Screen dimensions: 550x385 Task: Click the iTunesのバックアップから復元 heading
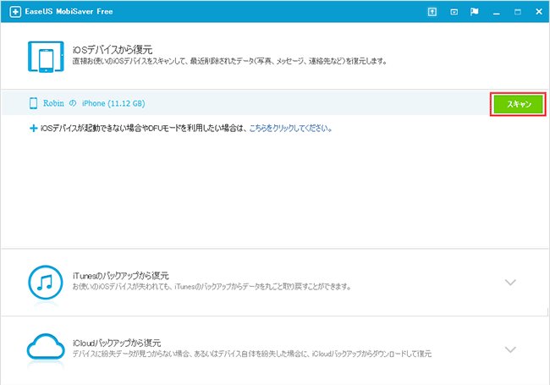tap(121, 276)
